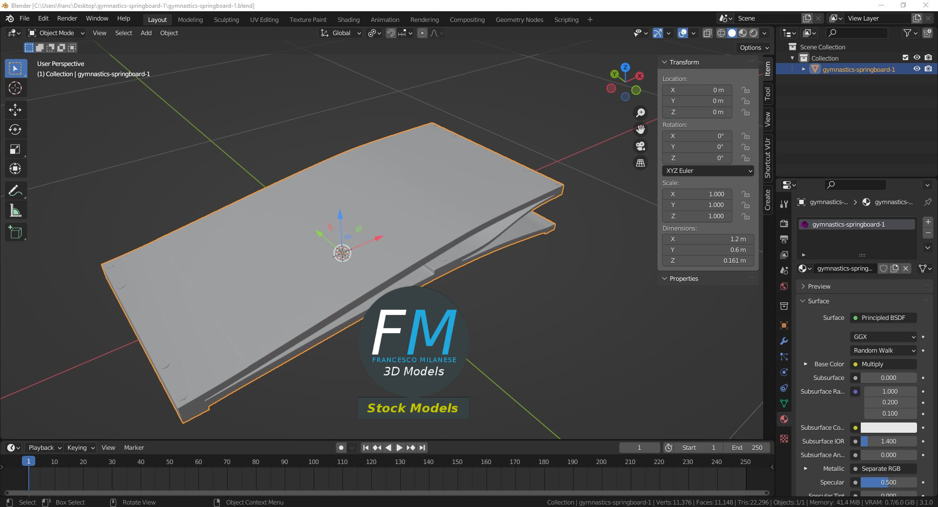This screenshot has height=507, width=938.
Task: Disable gymnastics-springboard-1 in renders
Action: (928, 69)
